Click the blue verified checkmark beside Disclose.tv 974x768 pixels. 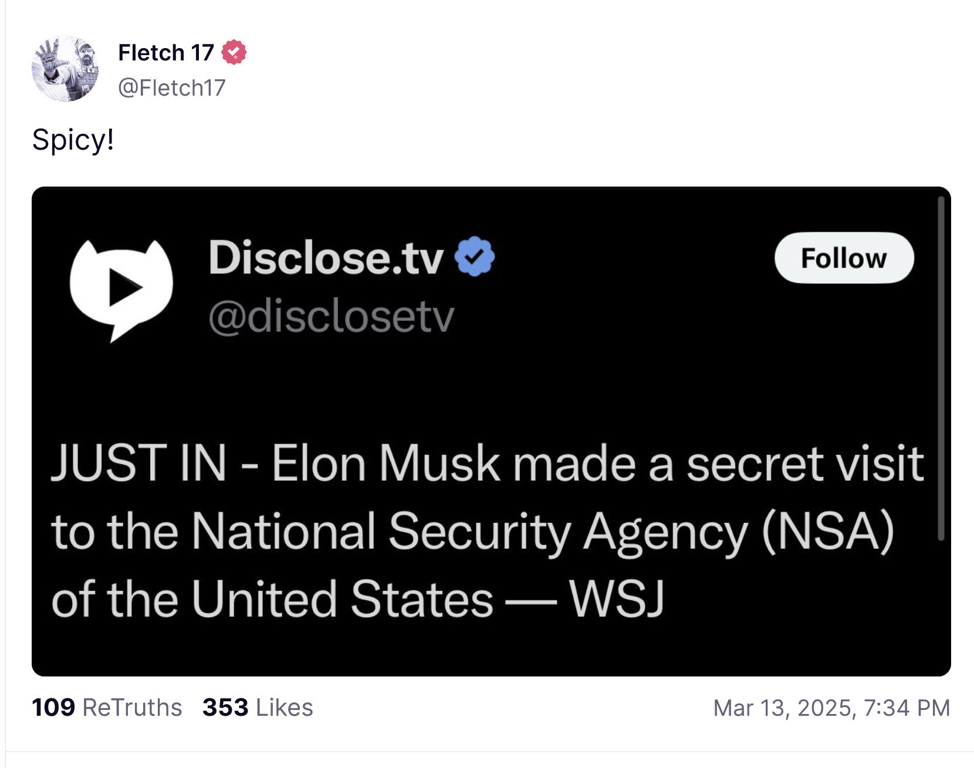point(475,256)
